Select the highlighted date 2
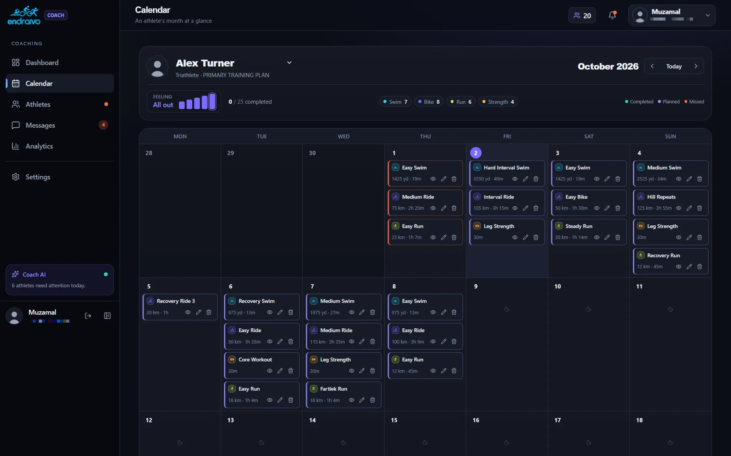This screenshot has height=456, width=731. 476,153
